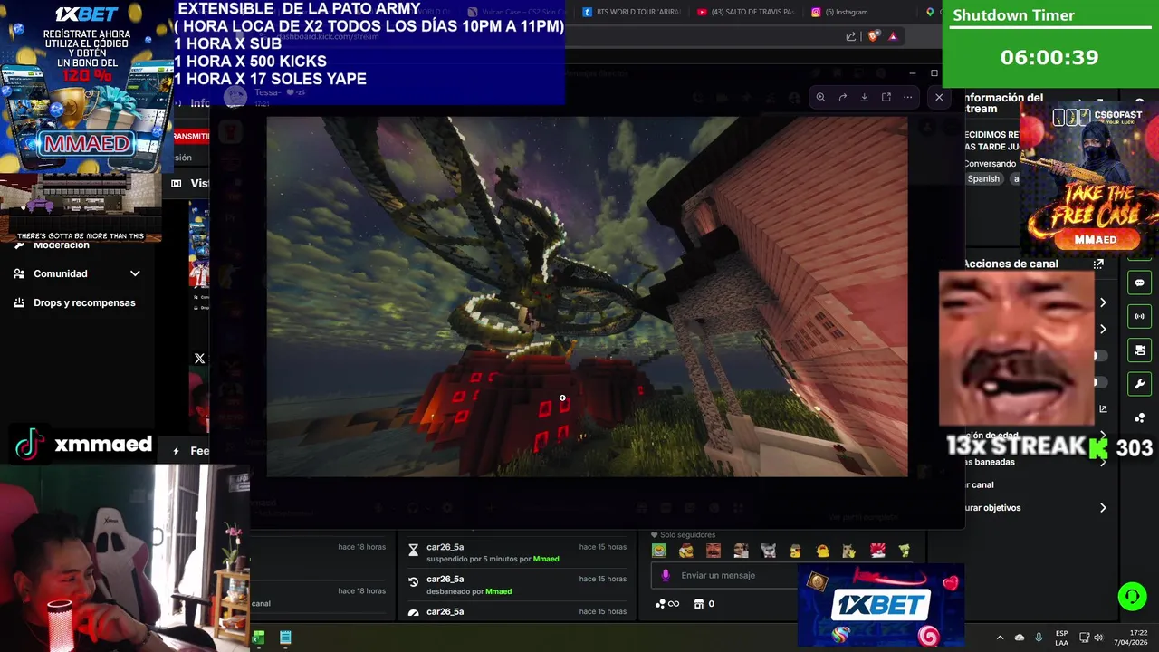Open the broadcast signal icon in the right rail

click(1140, 316)
